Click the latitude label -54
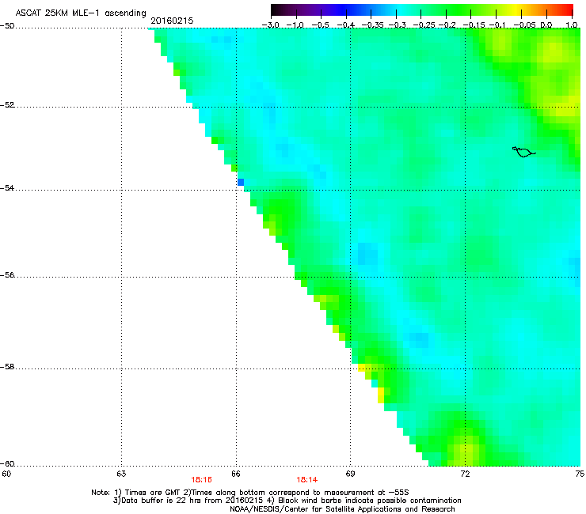Image resolution: width=586 pixels, height=514 pixels. (7, 188)
